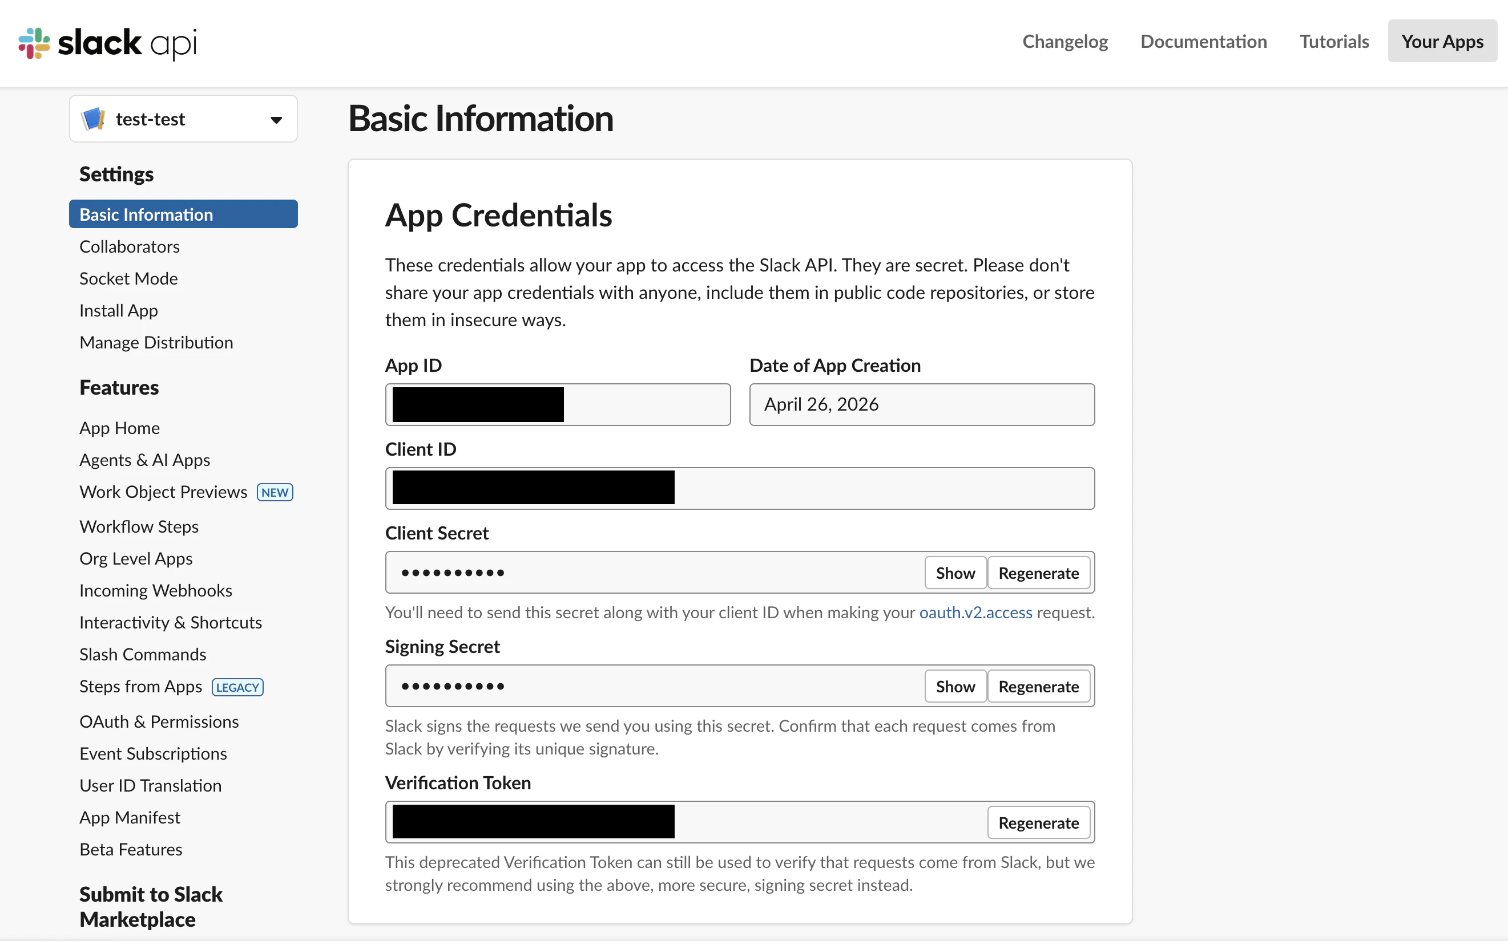Open Incoming Webhooks
Image resolution: width=1508 pixels, height=941 pixels.
tap(156, 590)
